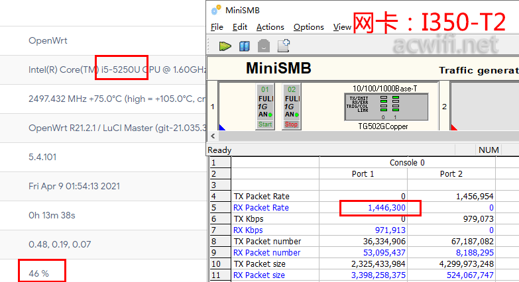Open the View menu
Screen dimensions: 519x282
(x=342, y=27)
